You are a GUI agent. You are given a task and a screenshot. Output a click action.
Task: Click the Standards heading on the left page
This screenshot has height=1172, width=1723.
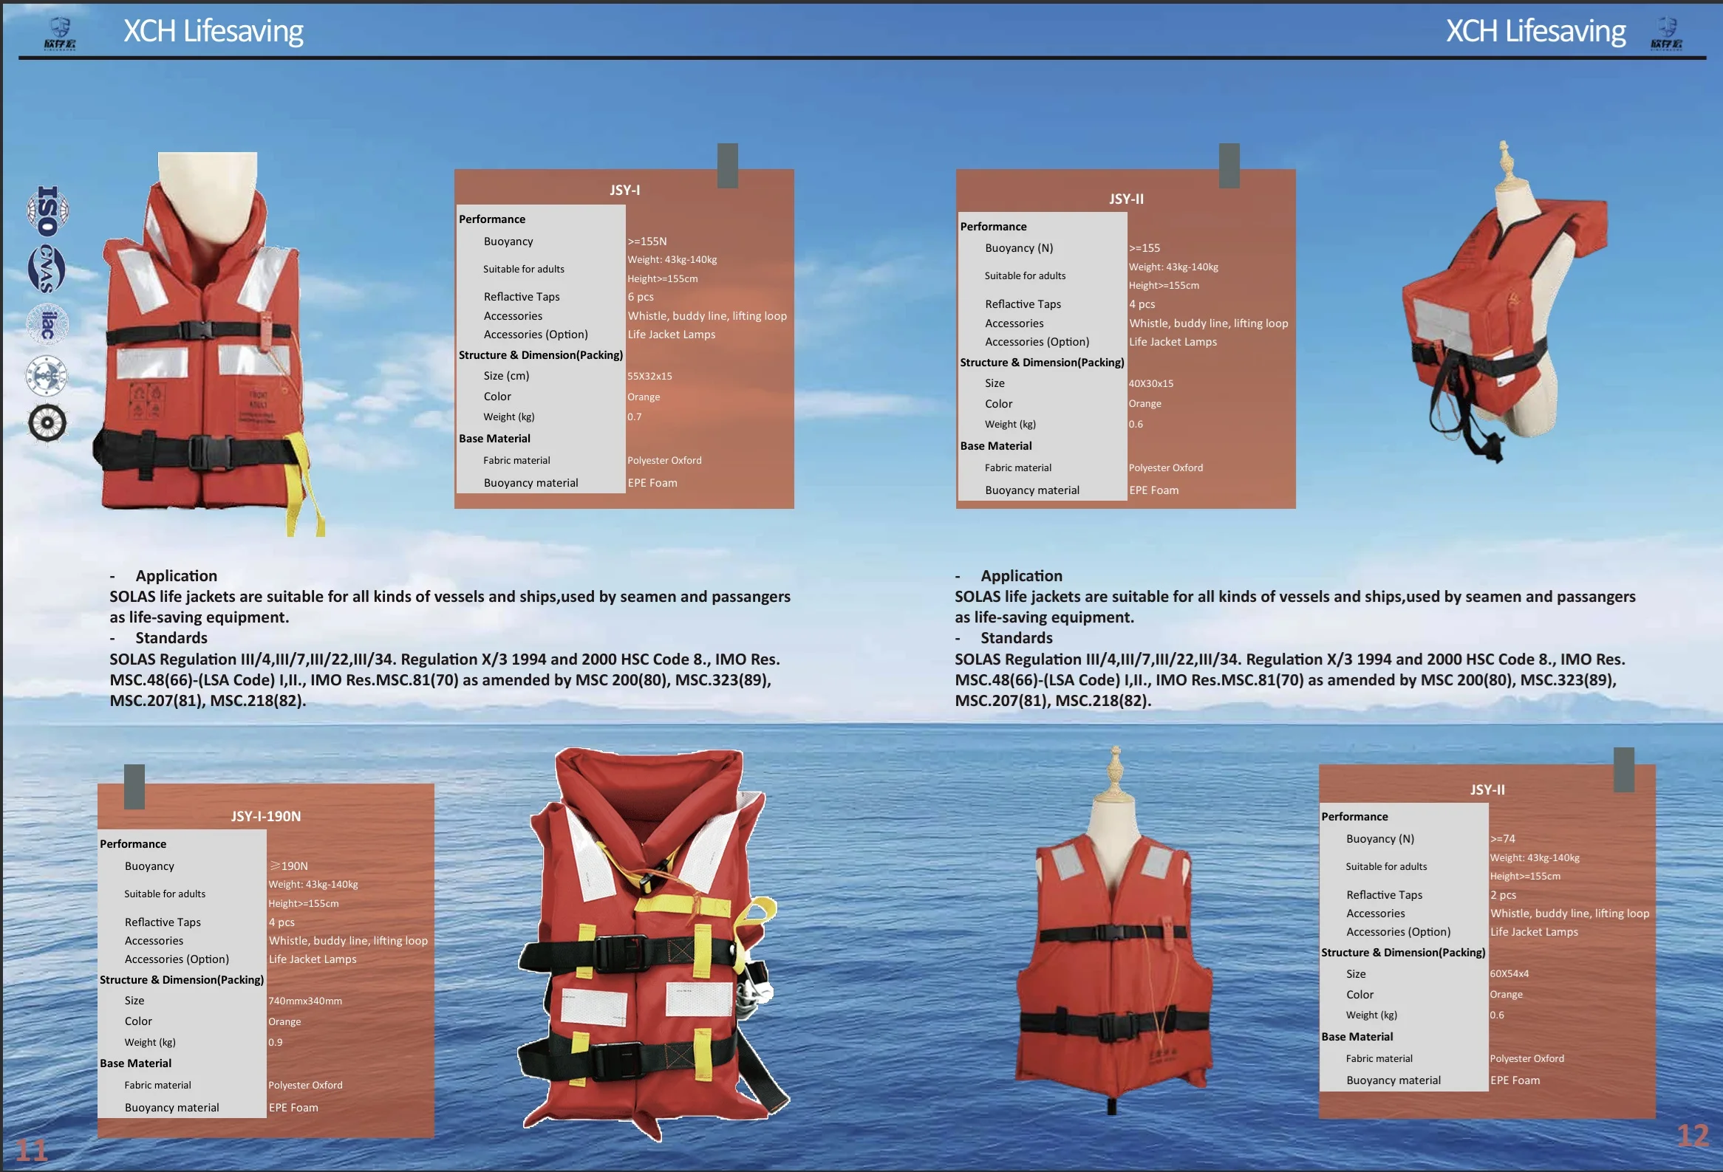[171, 638]
